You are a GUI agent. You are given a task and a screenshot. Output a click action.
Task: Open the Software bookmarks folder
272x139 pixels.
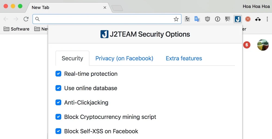17,29
